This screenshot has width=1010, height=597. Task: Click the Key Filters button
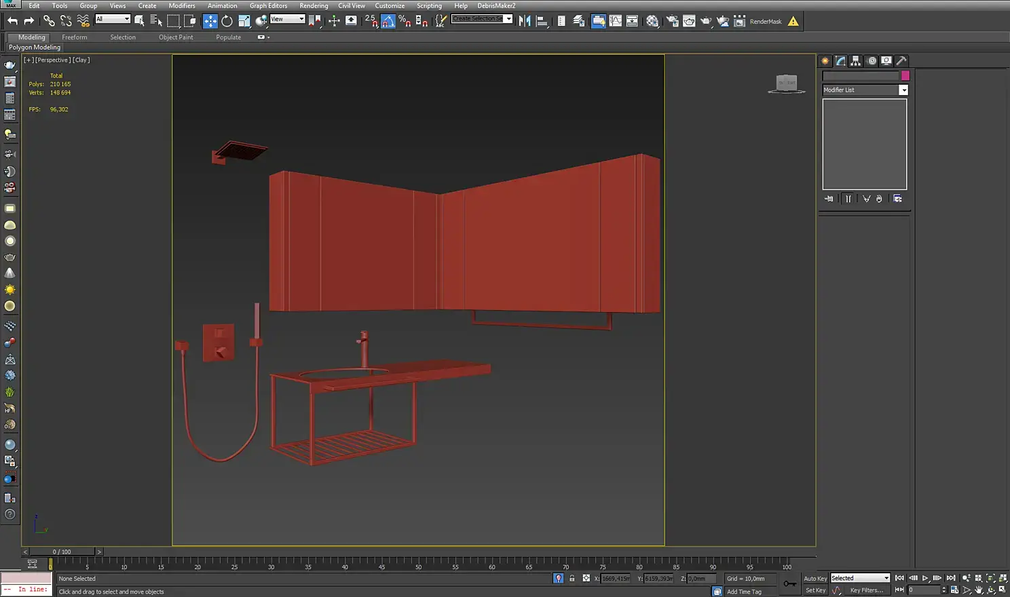pyautogui.click(x=867, y=590)
